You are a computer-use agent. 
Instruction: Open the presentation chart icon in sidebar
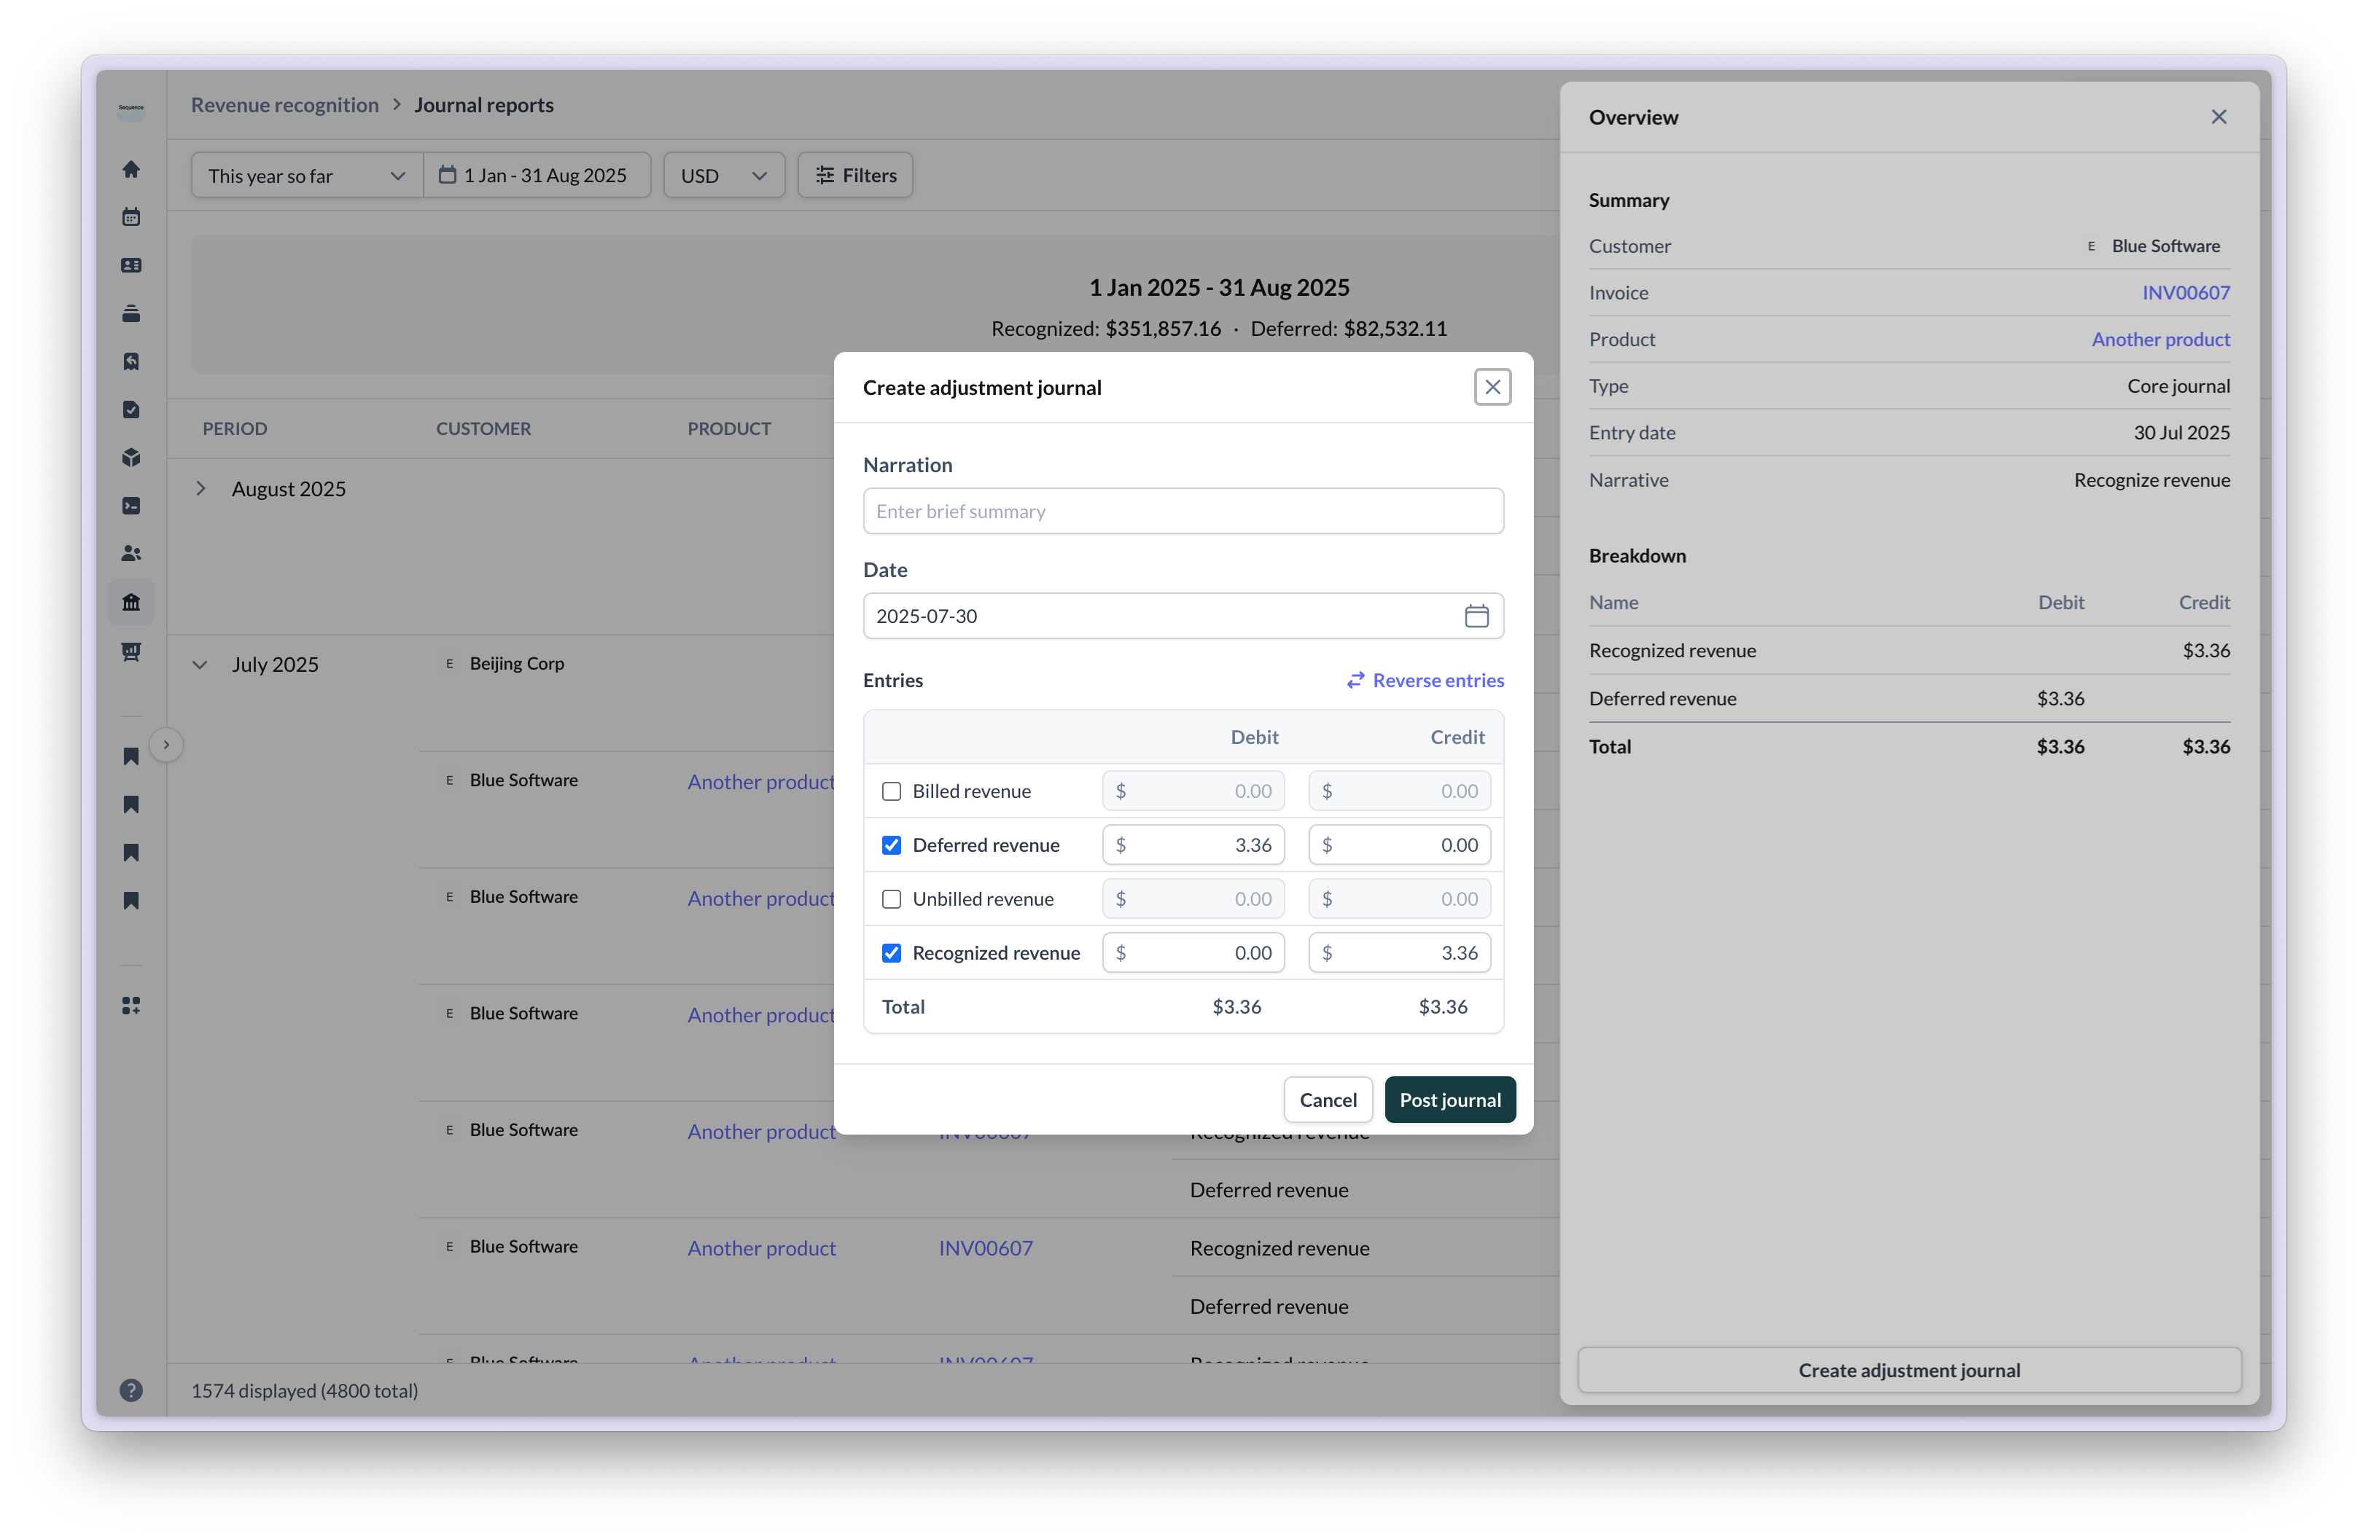(x=131, y=650)
